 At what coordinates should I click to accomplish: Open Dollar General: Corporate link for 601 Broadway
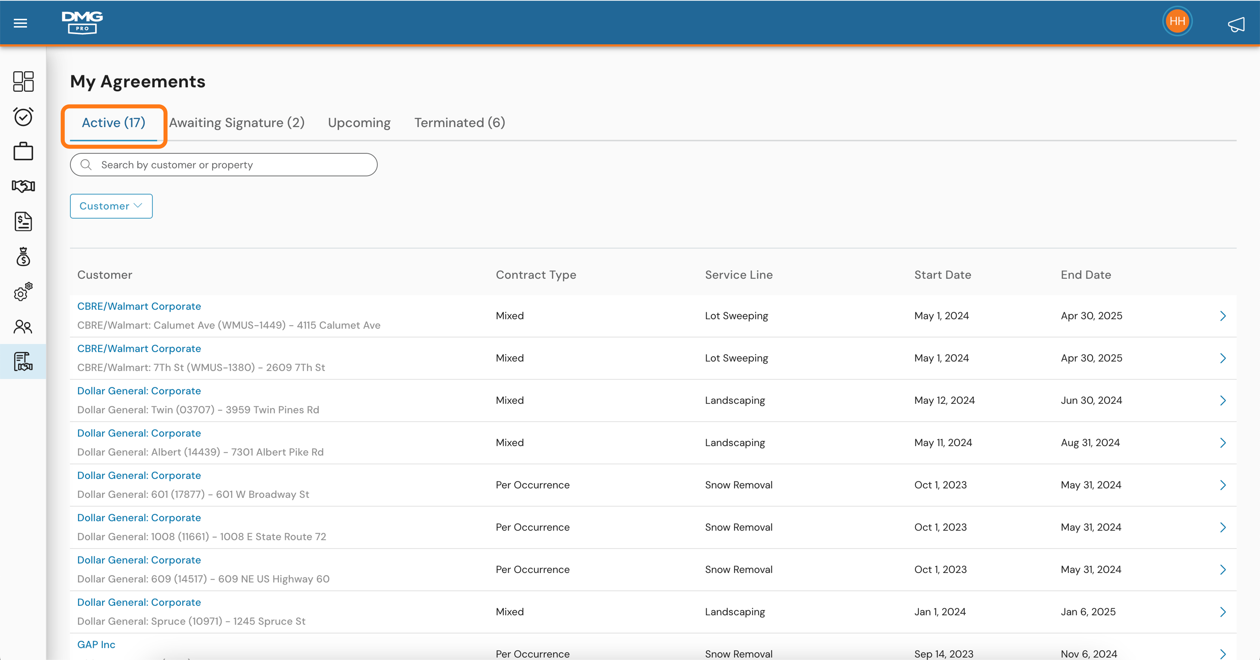(x=139, y=476)
